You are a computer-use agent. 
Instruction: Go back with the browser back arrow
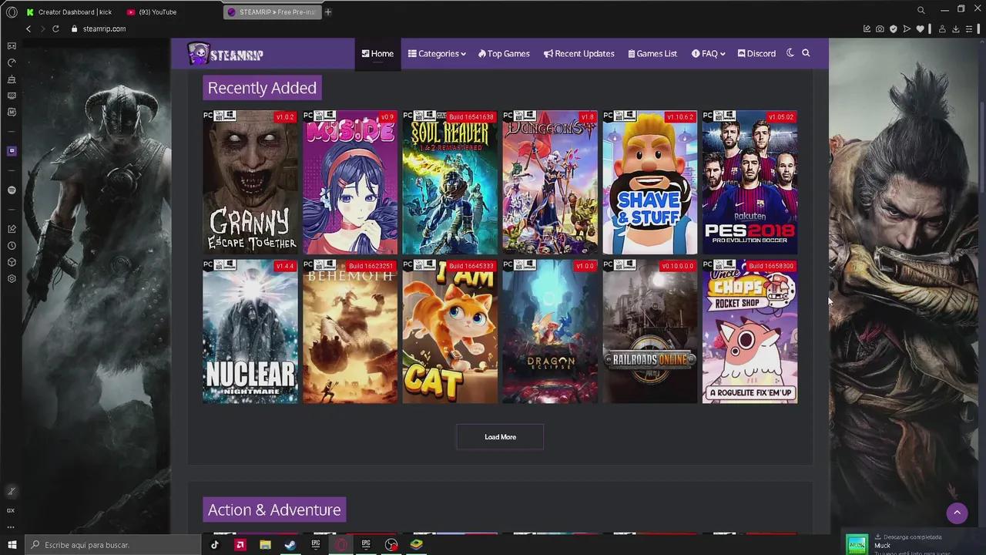point(29,29)
